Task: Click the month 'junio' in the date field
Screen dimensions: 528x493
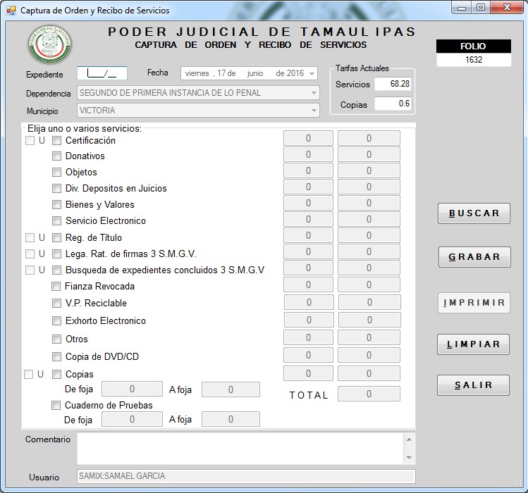Action: pos(255,73)
